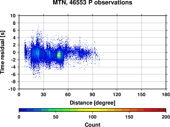Click the green section of the color bar
Screen dimensions: 170x127
click(59, 110)
